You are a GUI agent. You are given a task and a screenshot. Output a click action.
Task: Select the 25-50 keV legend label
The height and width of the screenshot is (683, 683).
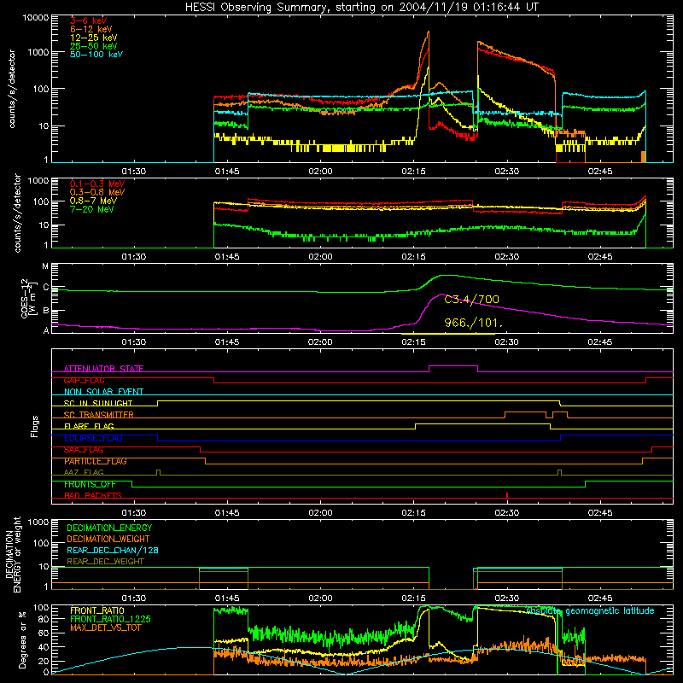click(x=94, y=46)
